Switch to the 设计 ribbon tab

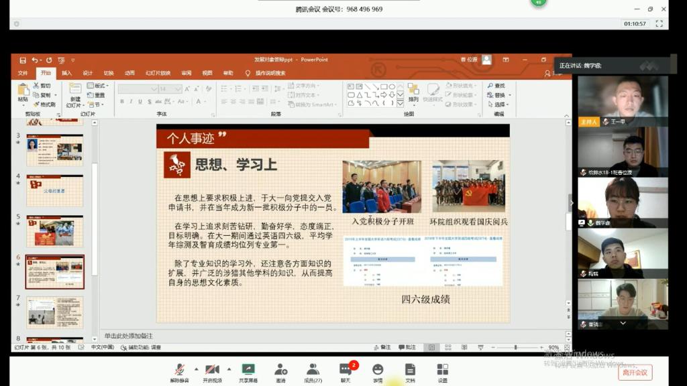tap(87, 73)
